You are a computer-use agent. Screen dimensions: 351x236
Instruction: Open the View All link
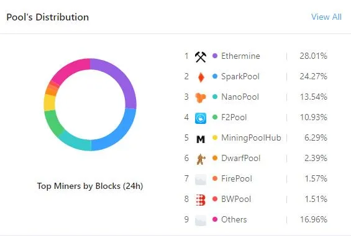pyautogui.click(x=326, y=17)
